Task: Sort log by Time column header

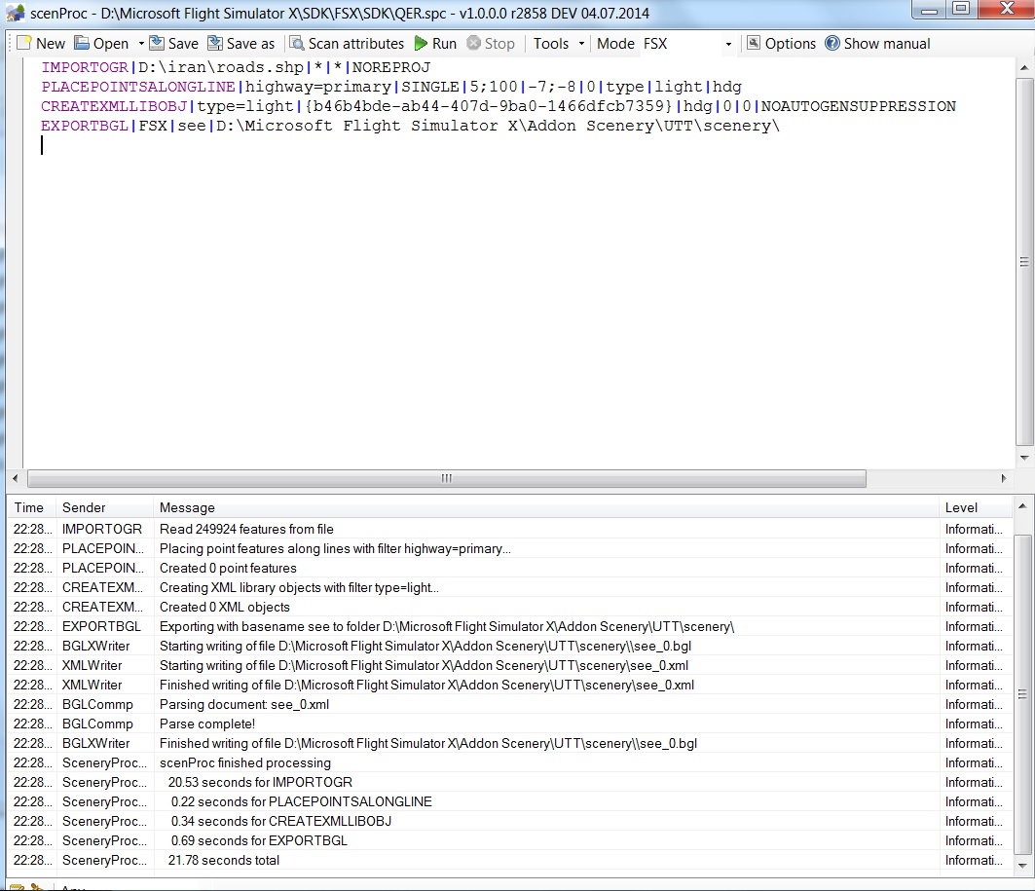Action: pos(31,507)
